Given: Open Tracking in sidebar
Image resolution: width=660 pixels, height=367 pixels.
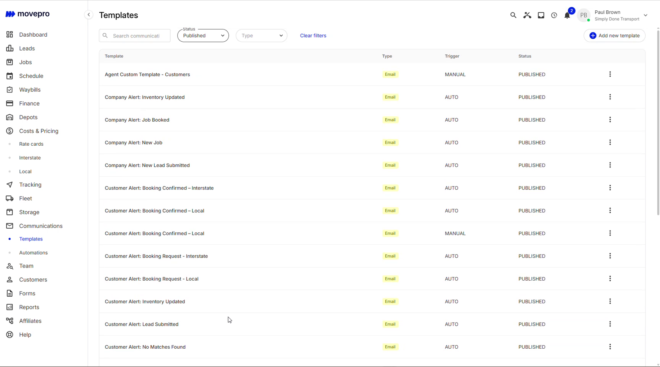Looking at the screenshot, I should [30, 185].
